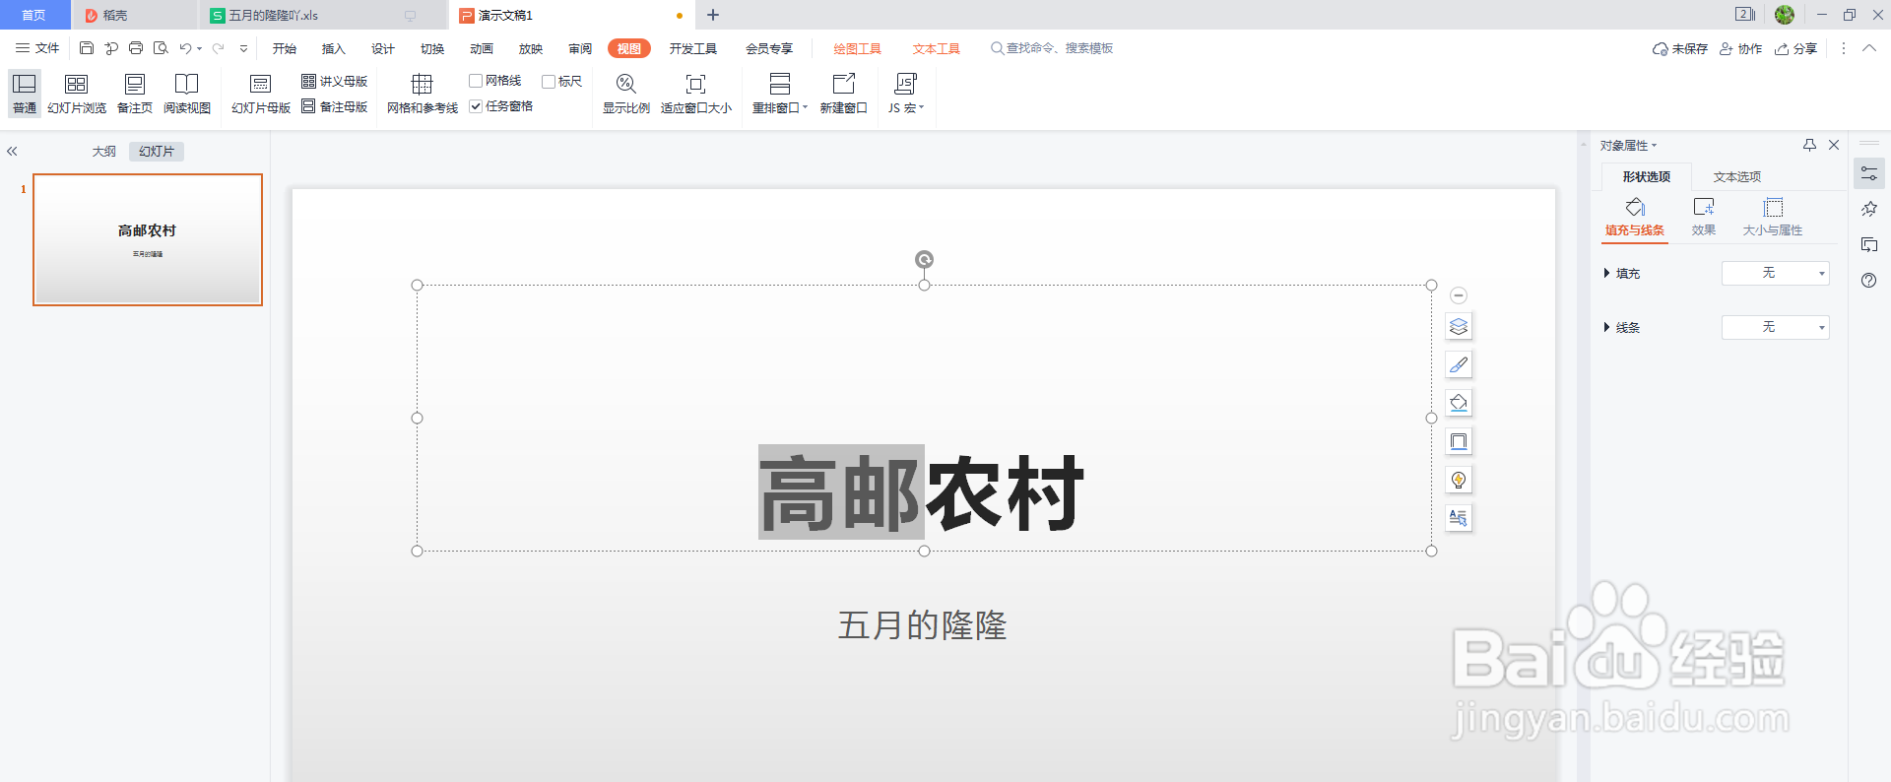Open Reading View (阅读视图)
Screen dimensions: 1891x782
pos(187,95)
